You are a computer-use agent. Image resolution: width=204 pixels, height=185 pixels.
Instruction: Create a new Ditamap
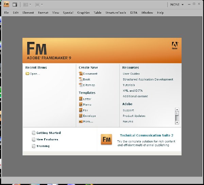point(89,85)
